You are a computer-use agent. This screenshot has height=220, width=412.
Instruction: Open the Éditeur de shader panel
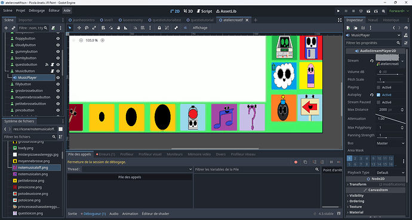156,213
